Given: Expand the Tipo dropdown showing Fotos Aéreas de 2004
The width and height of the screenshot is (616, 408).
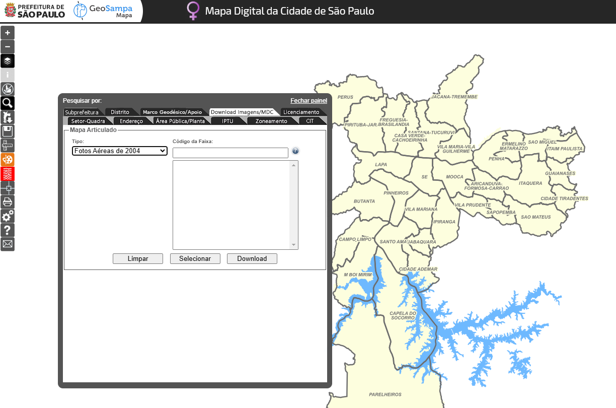Looking at the screenshot, I should 119,151.
